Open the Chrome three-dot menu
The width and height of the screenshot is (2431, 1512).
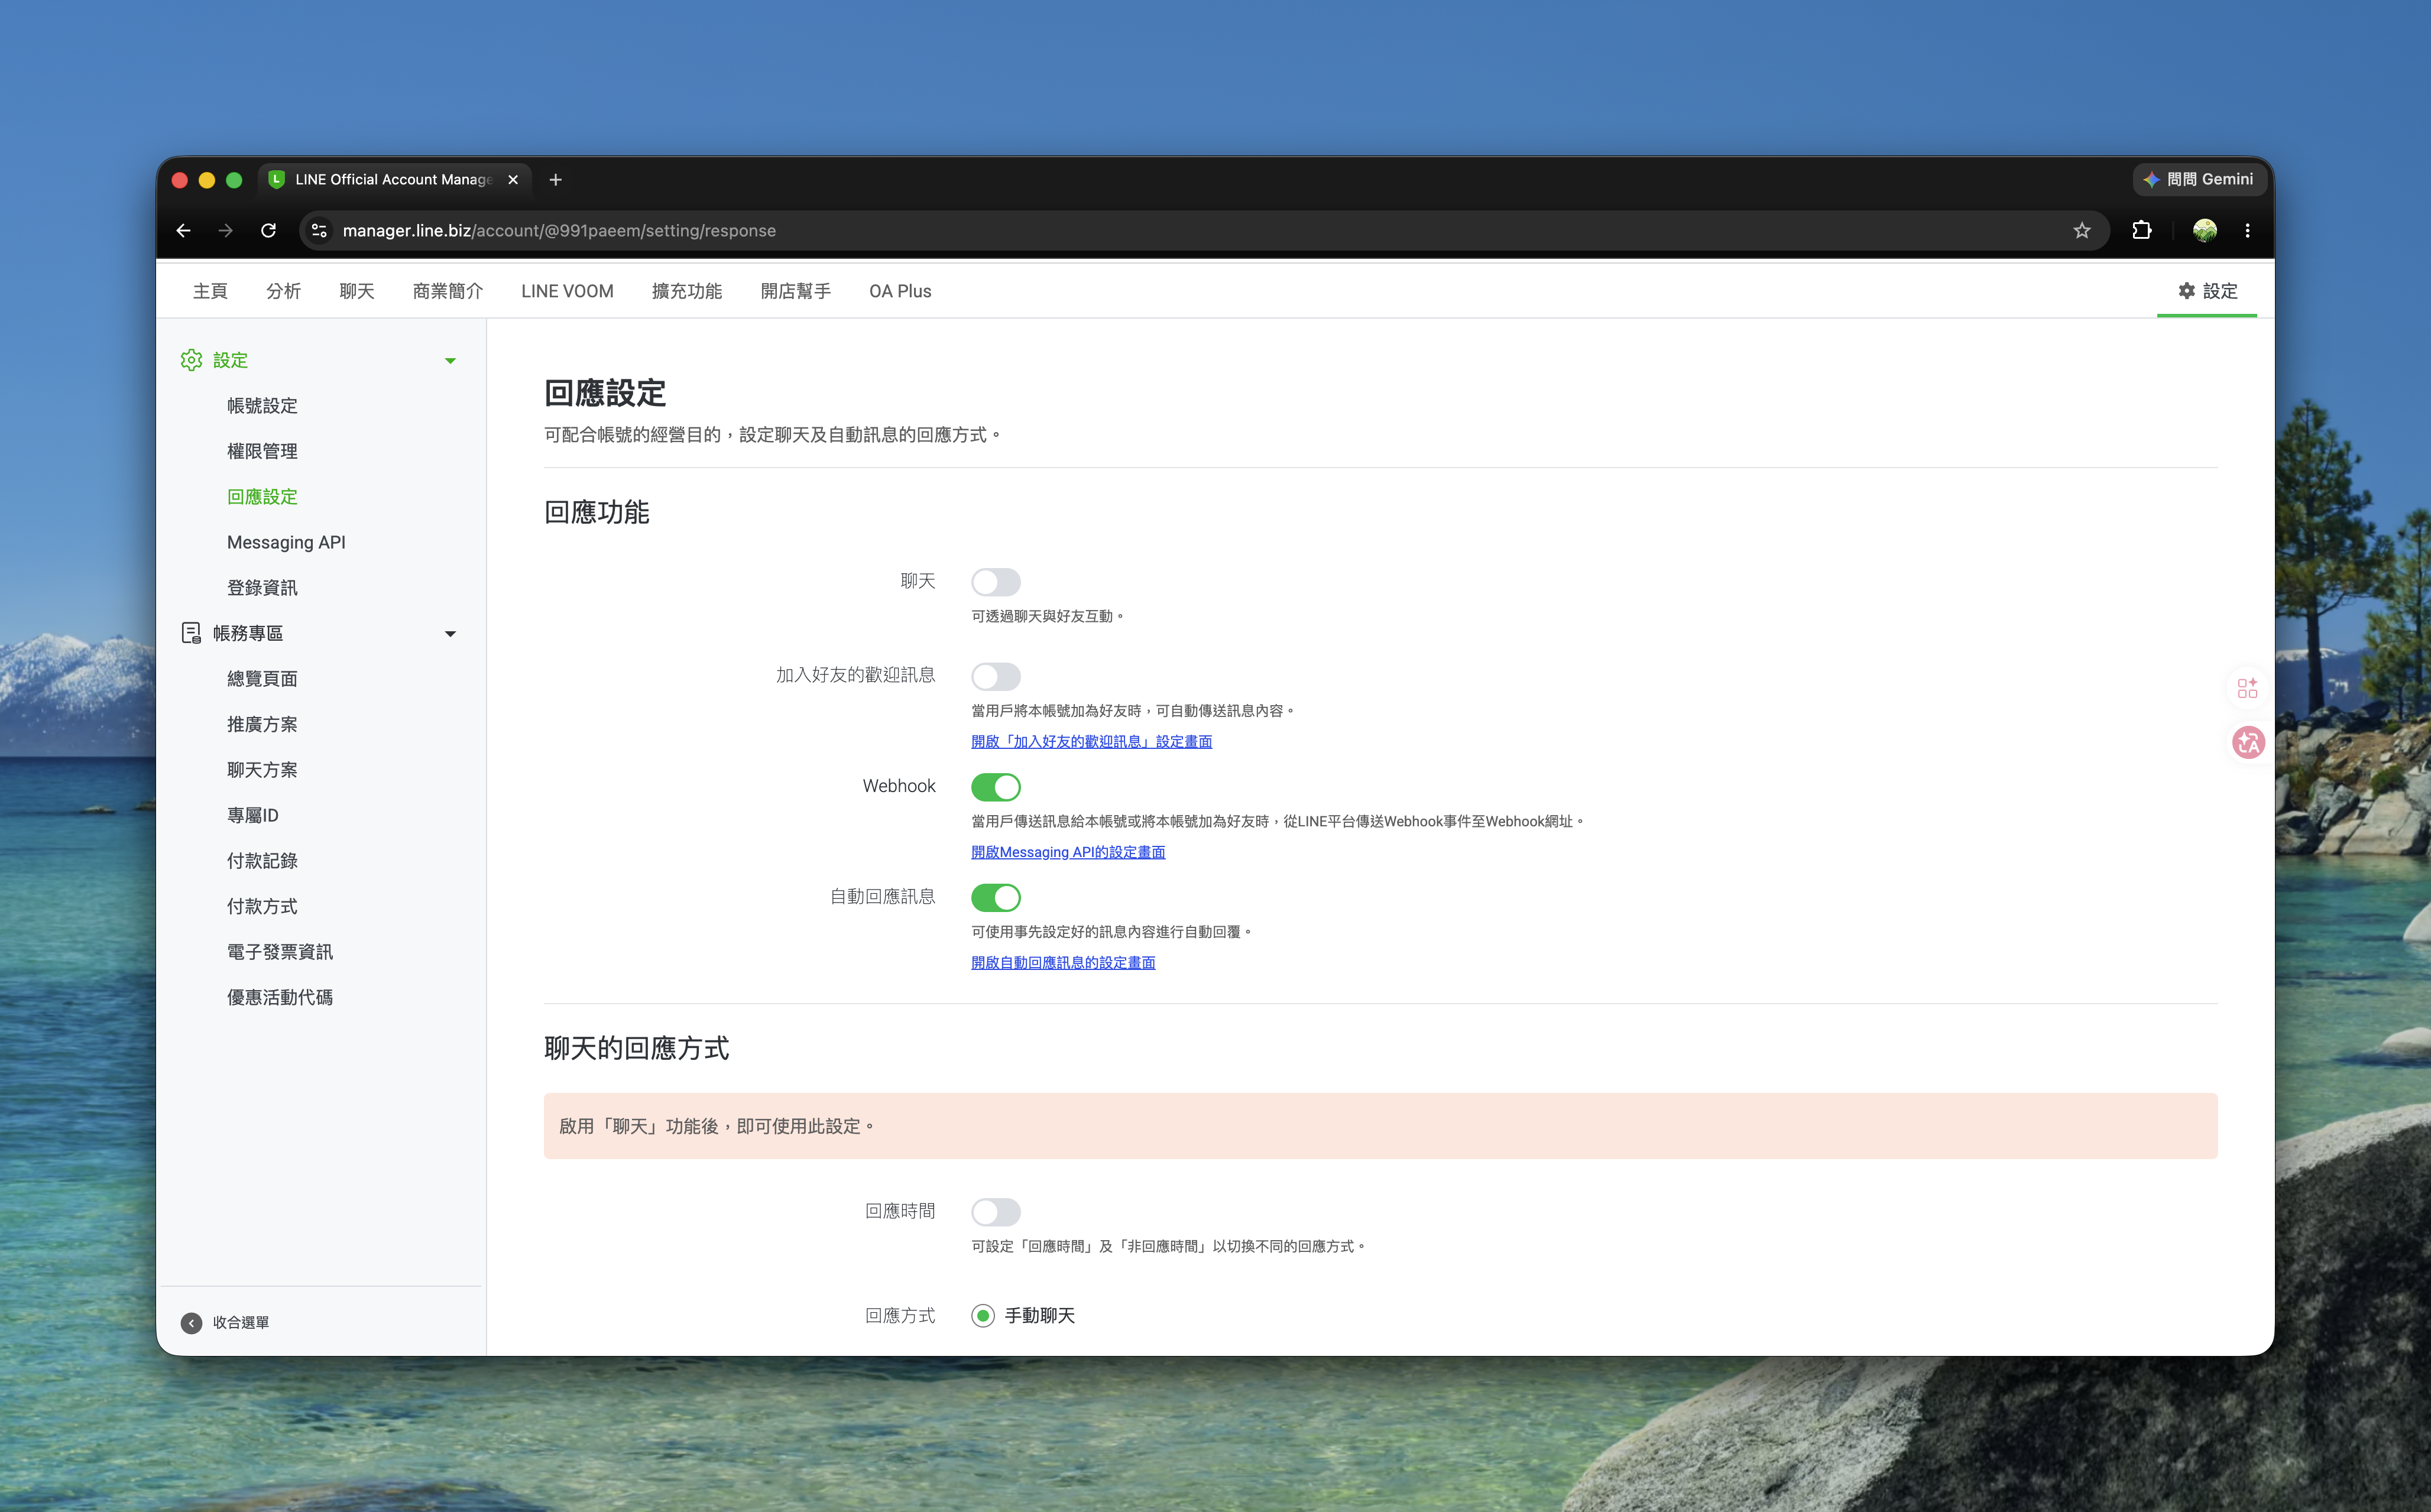(x=2247, y=230)
